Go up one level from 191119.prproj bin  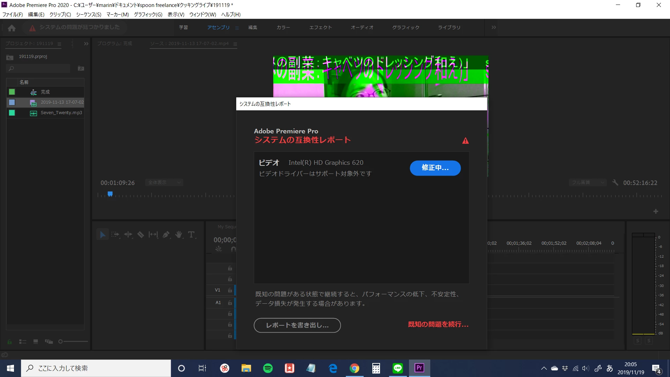(x=10, y=57)
